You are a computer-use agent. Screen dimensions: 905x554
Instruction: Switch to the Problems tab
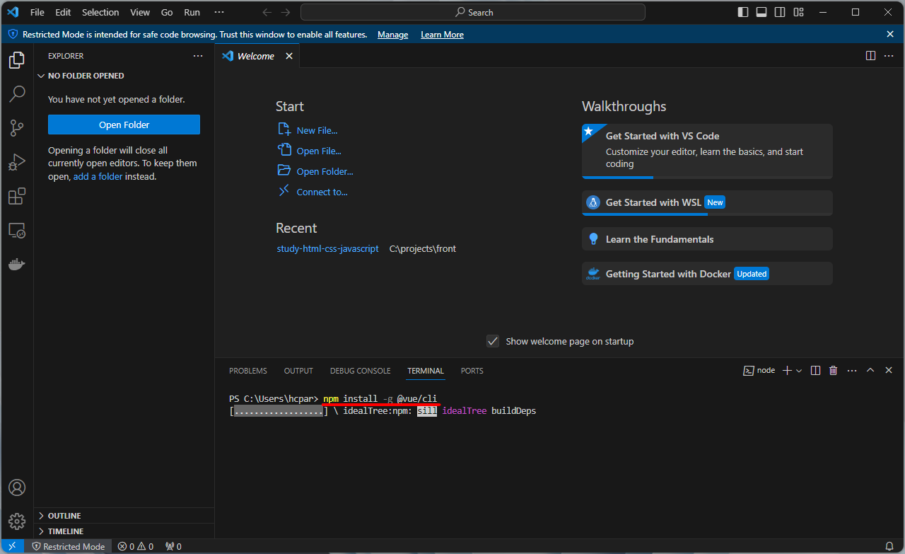click(x=248, y=371)
